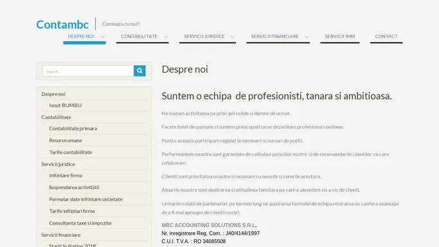Click the Despre noi page heading
The width and height of the screenshot is (439, 247).
184,69
